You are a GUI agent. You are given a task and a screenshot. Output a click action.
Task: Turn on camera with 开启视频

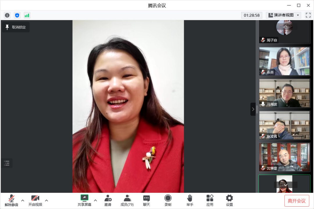coord(35,200)
